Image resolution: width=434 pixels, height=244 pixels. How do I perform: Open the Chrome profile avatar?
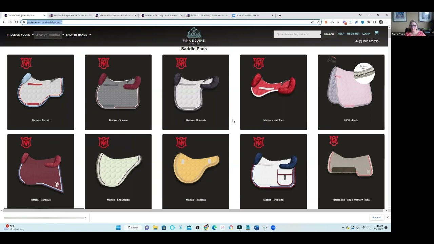point(381,22)
